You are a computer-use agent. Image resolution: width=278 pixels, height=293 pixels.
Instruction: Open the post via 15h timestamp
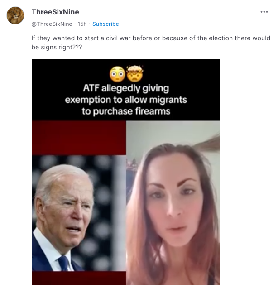coord(82,24)
